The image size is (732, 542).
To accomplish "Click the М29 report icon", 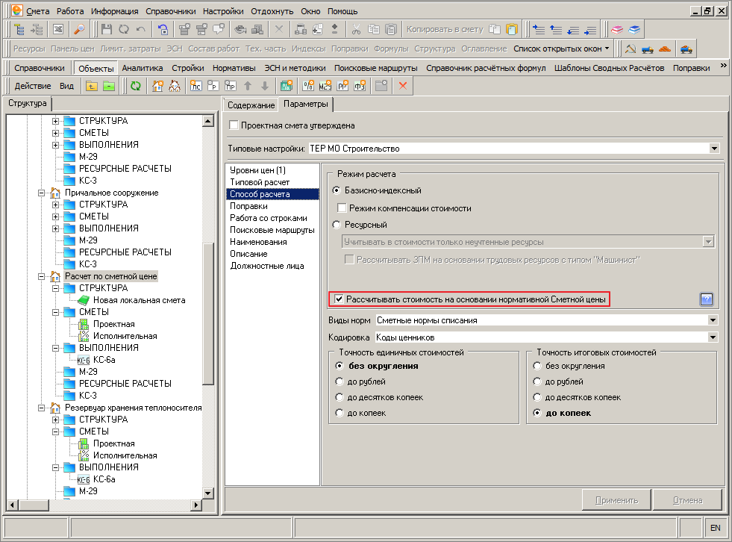I will (325, 86).
